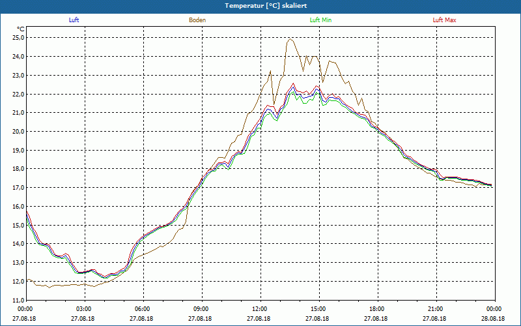Click the '06:00' time axis label
Image resolution: width=521 pixels, height=326 pixels.
tap(143, 309)
